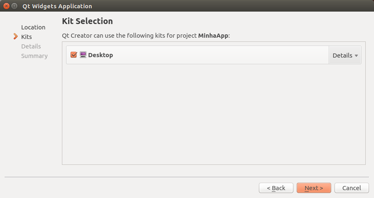Click the greyed-out Details step in sidebar
Image resolution: width=374 pixels, height=198 pixels.
click(31, 46)
